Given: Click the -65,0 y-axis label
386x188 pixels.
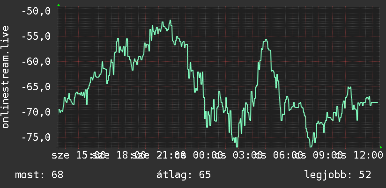Looking at the screenshot, I should click(36, 87).
